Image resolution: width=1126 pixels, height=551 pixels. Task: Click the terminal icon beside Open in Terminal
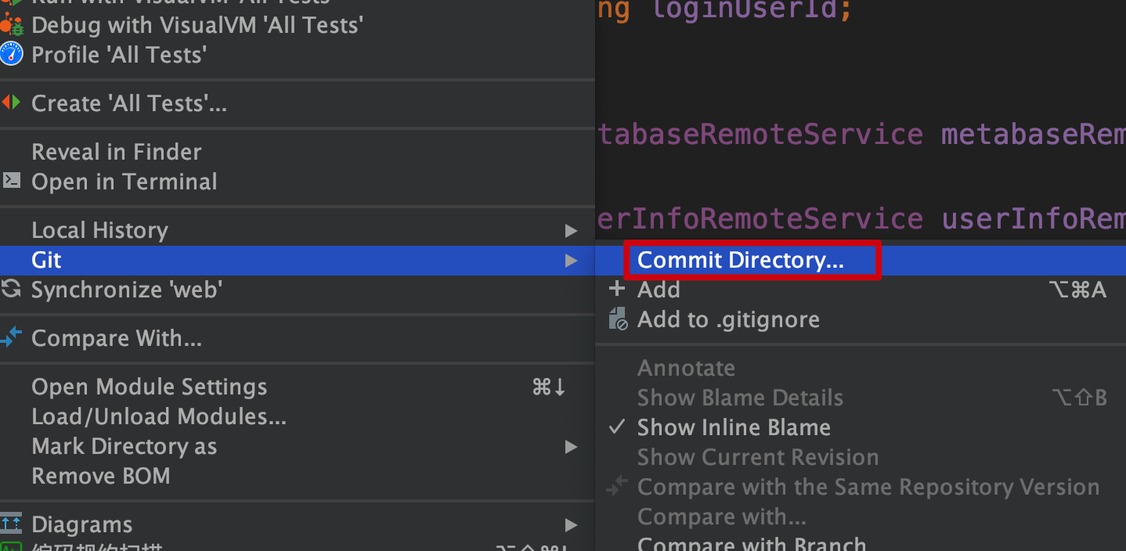[11, 181]
